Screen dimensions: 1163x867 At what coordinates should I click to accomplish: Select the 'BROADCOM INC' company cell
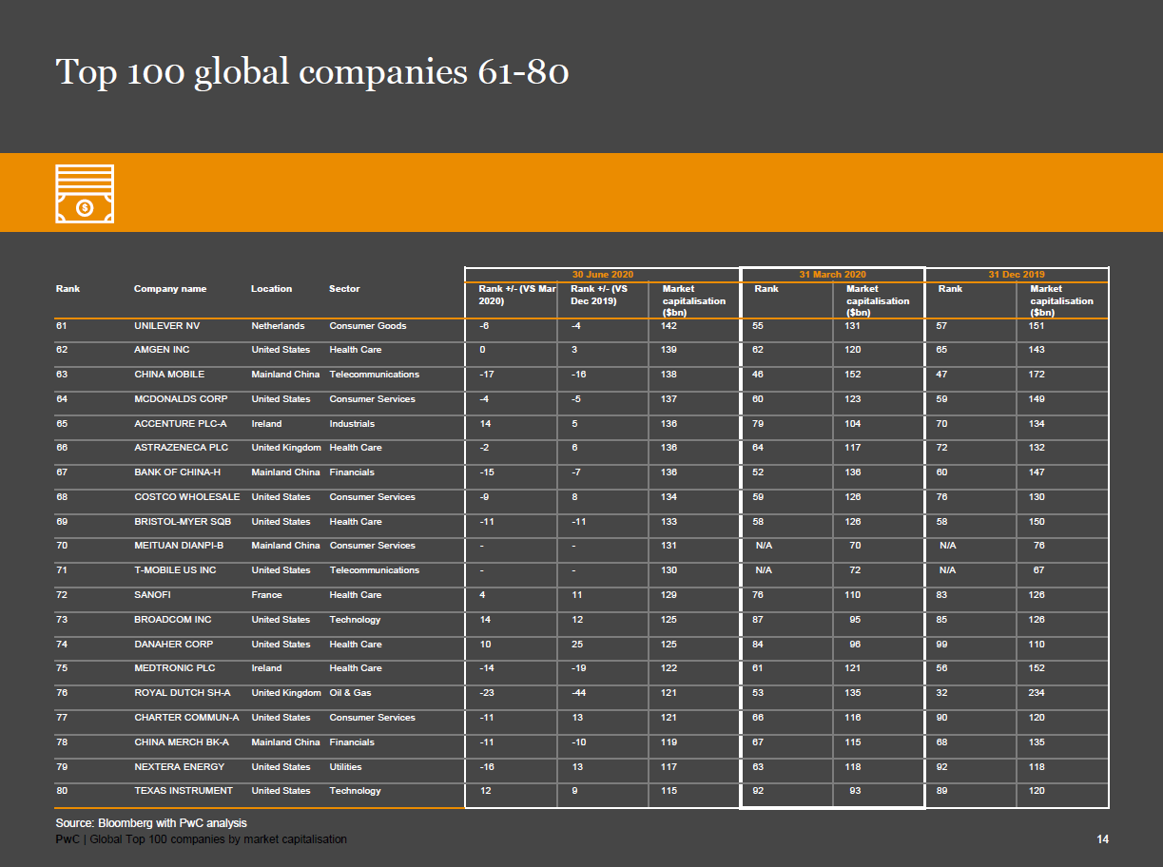click(173, 620)
